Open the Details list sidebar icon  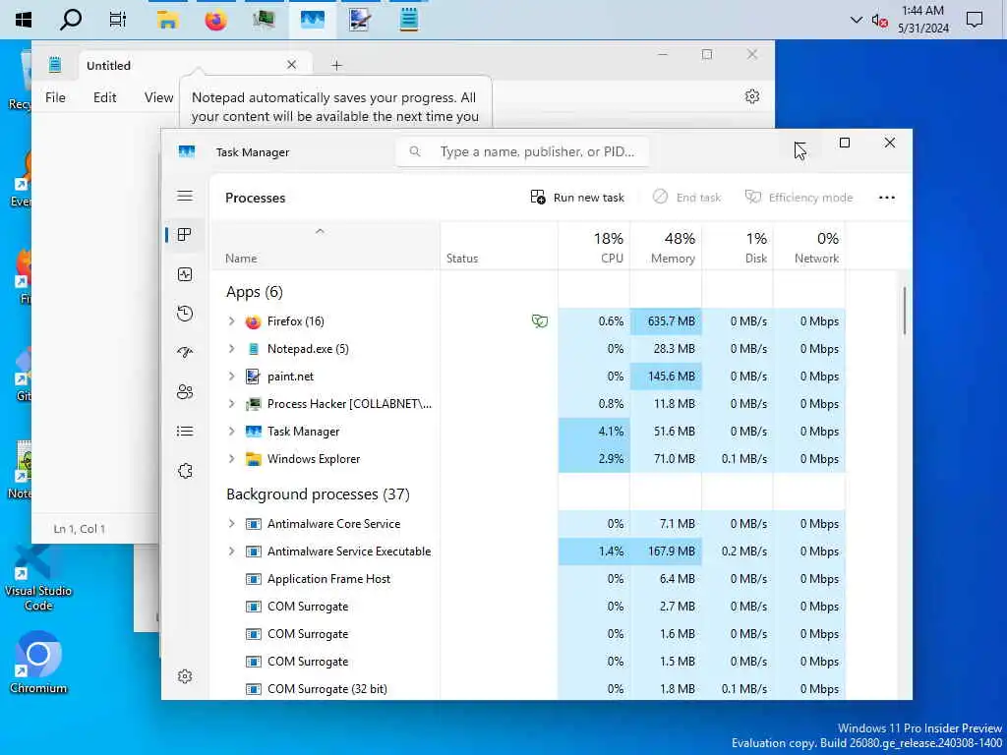[x=185, y=431]
